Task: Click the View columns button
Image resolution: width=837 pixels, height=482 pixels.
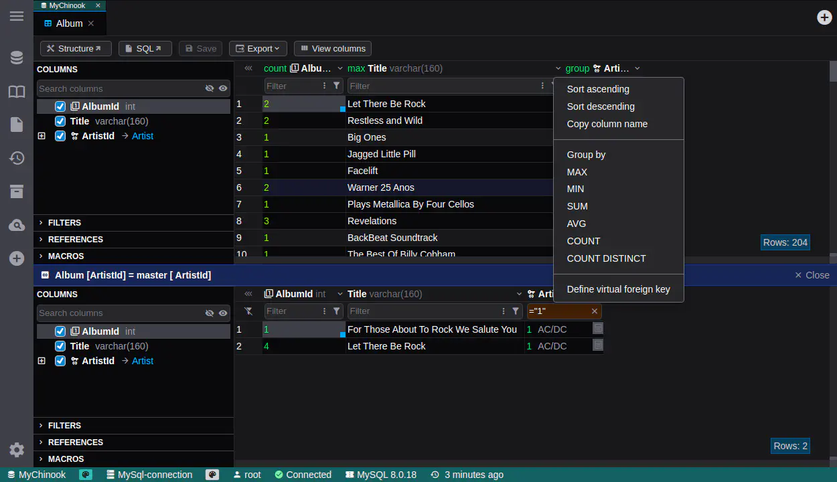Action: tap(332, 49)
